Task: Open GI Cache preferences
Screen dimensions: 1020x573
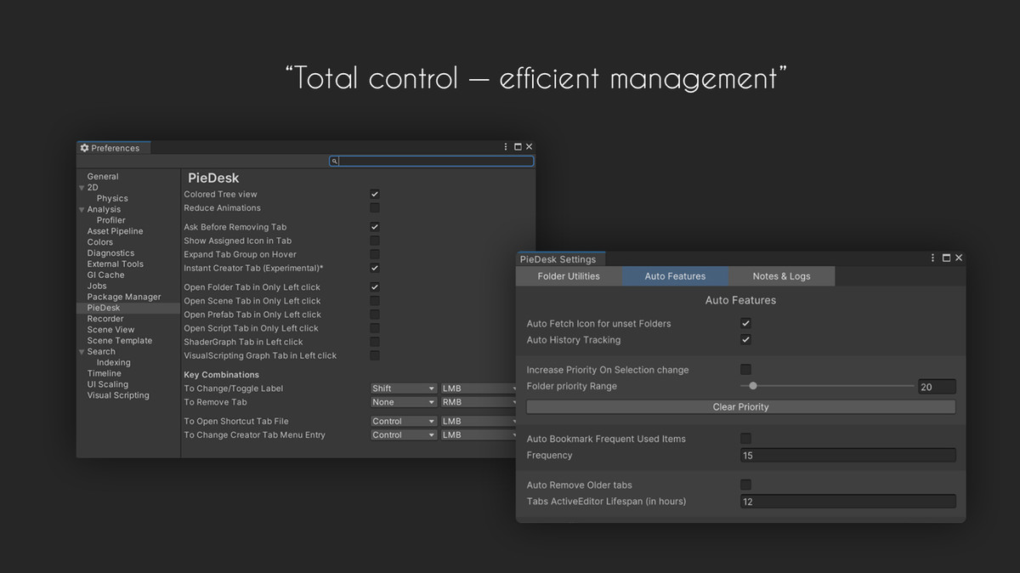Action: click(105, 275)
